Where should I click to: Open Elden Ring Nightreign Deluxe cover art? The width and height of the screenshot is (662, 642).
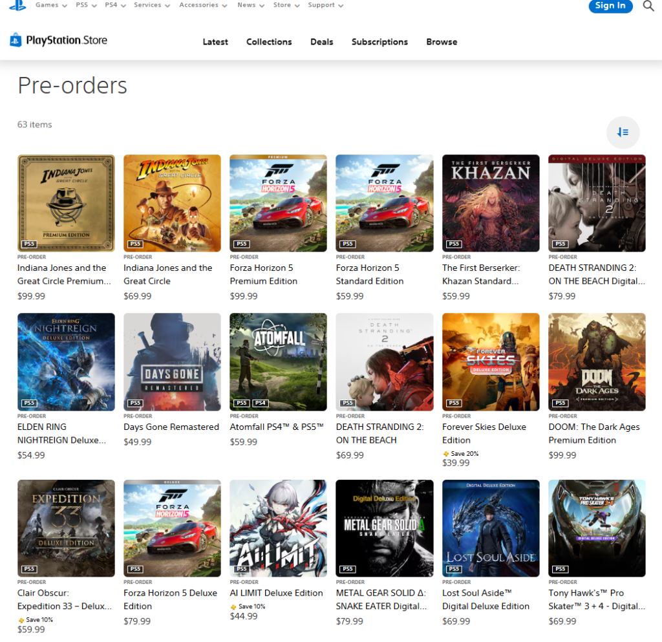click(x=66, y=362)
